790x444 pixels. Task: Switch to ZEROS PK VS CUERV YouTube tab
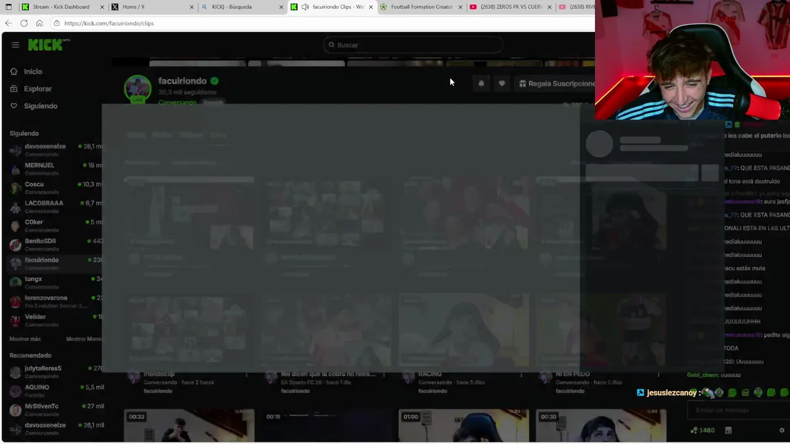click(511, 7)
